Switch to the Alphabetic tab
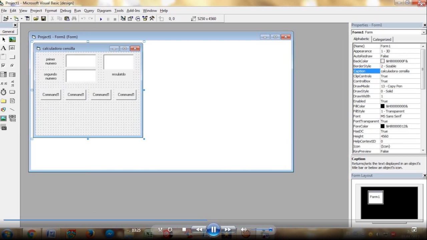 click(x=361, y=39)
